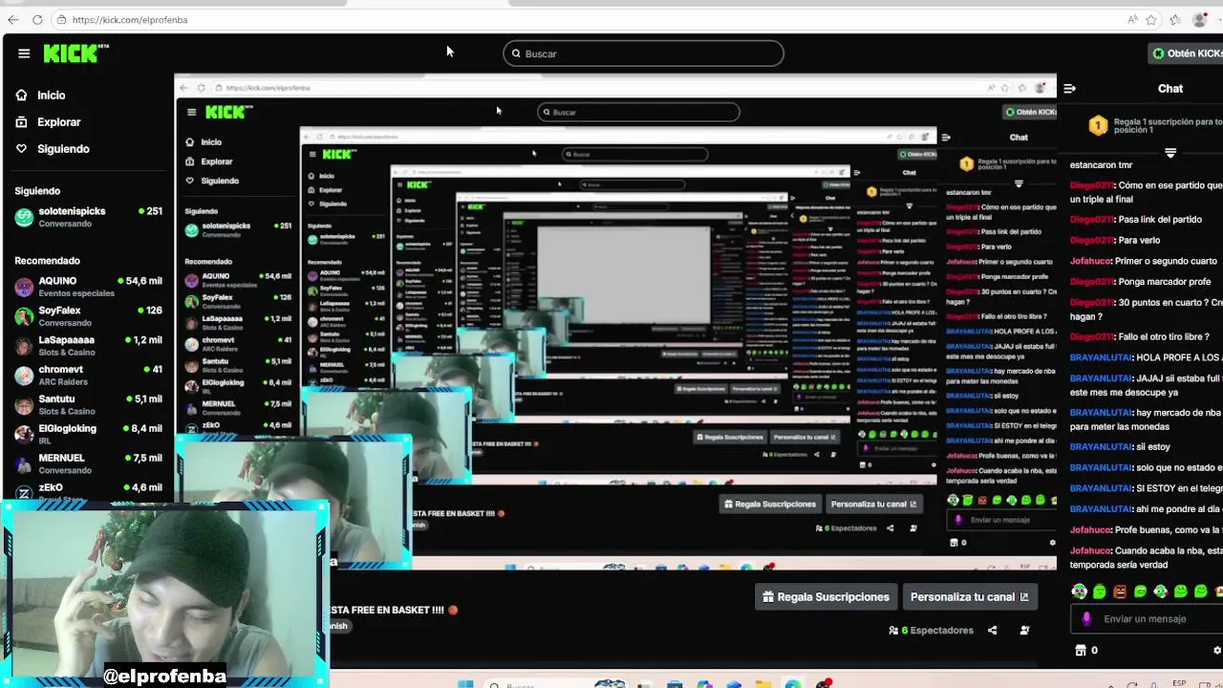Image resolution: width=1223 pixels, height=688 pixels.
Task: Click 'ahi me pondre al dia' main chat message
Action: coord(1178,508)
